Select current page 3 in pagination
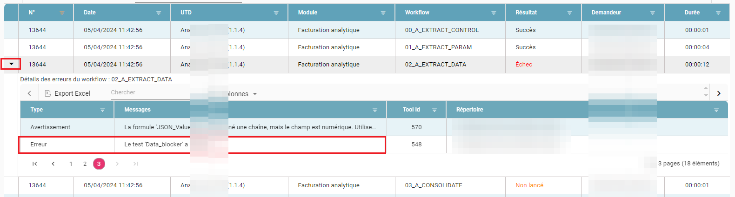735x197 pixels. 99,164
